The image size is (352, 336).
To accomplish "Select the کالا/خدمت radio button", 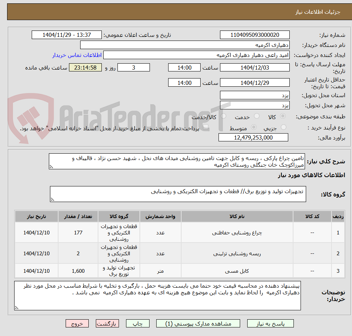I will [x=223, y=116].
